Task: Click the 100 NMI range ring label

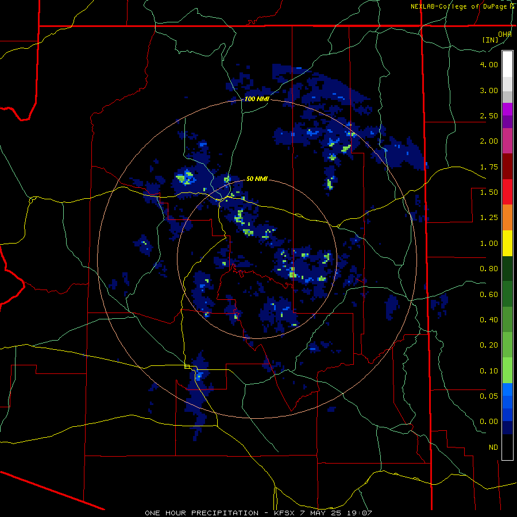Action: pos(257,99)
